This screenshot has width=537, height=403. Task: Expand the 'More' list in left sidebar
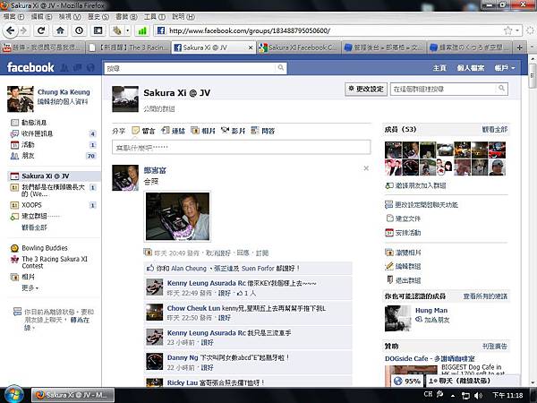click(x=30, y=287)
